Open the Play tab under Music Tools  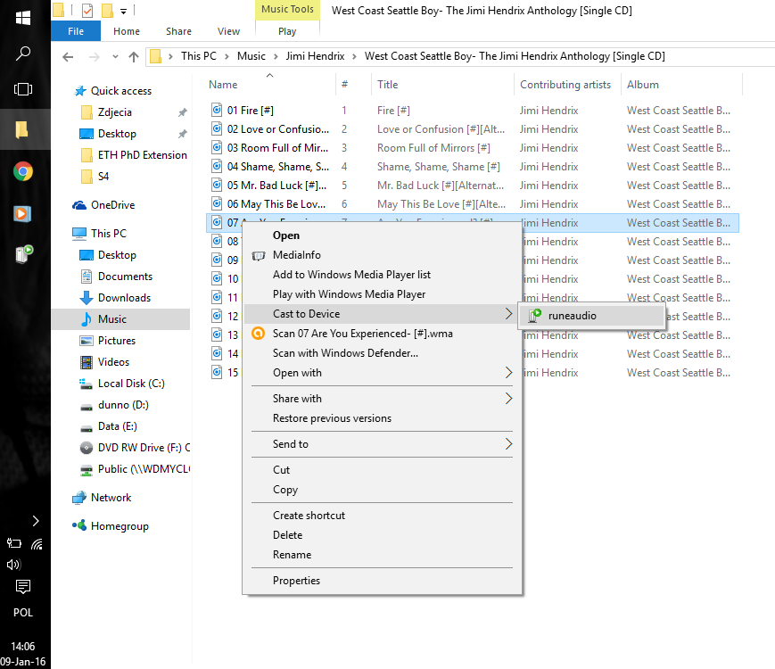287,31
